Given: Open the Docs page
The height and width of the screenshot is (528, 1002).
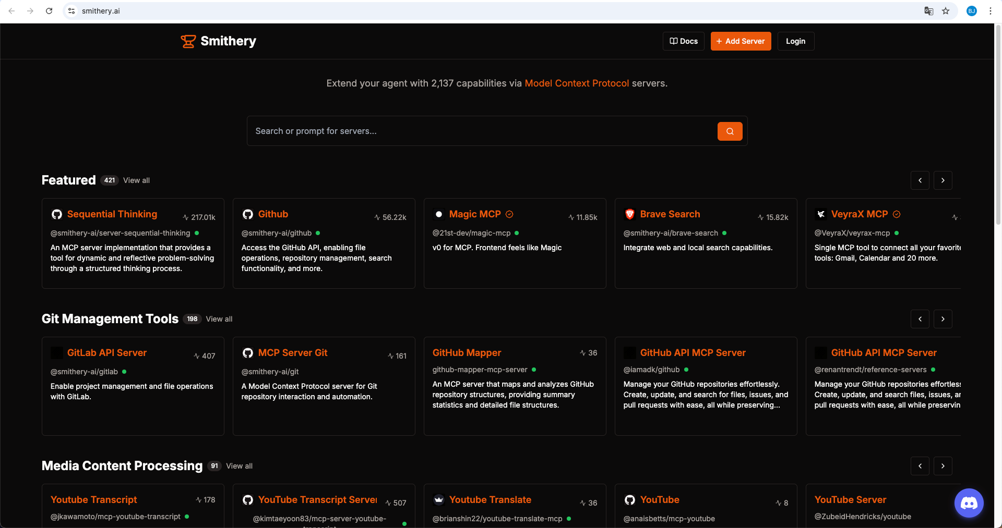Looking at the screenshot, I should [x=684, y=41].
